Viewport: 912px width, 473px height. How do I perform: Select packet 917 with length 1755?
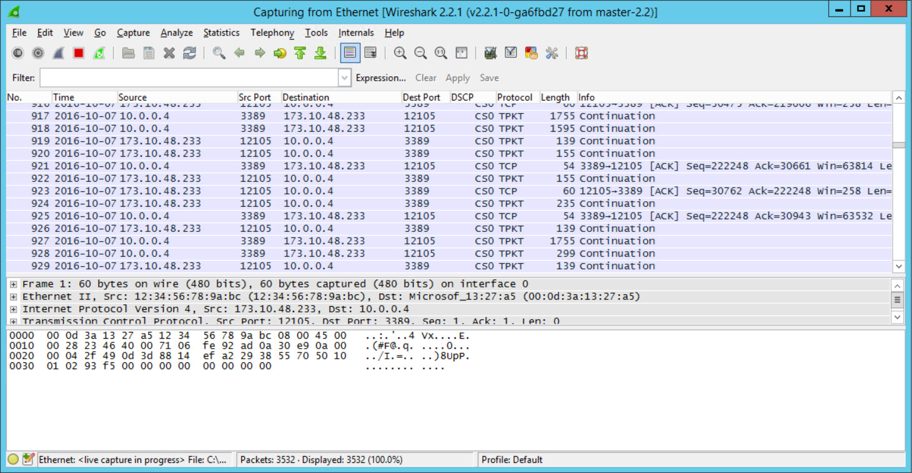pos(449,116)
